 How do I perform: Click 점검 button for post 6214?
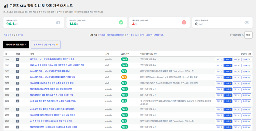[220, 60]
